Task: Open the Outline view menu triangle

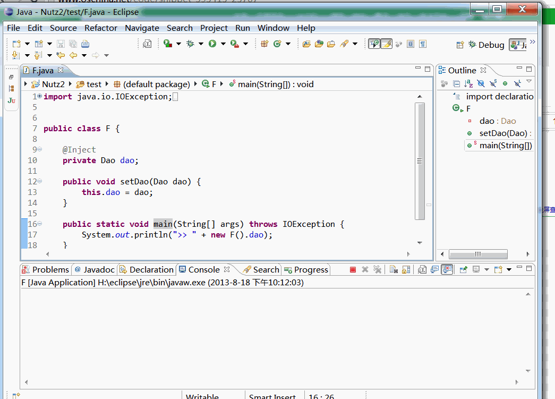Action: click(x=528, y=82)
